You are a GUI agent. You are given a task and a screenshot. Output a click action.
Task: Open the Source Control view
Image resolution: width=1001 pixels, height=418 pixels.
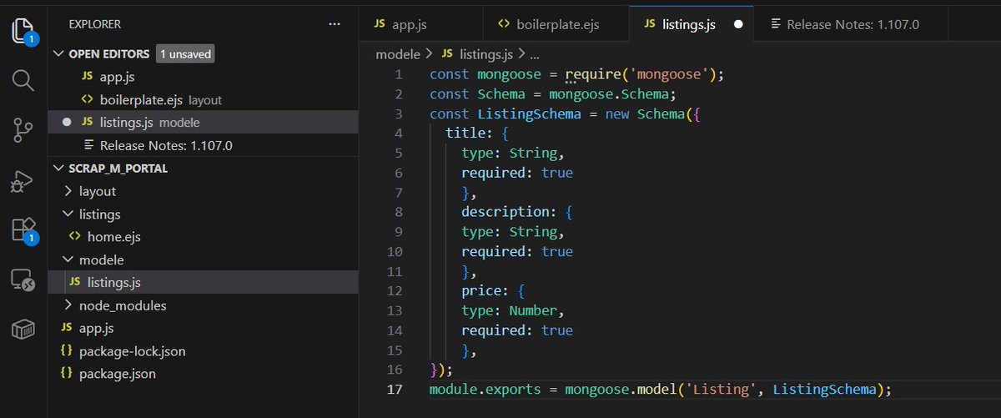pos(23,129)
